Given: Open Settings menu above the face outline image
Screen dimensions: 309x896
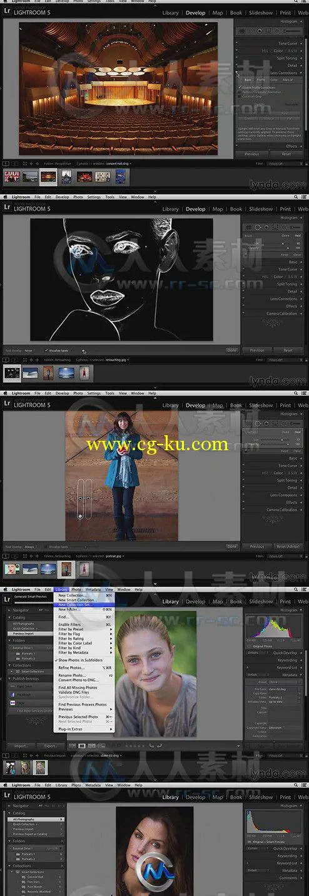Looking at the screenshot, I should pos(94,197).
